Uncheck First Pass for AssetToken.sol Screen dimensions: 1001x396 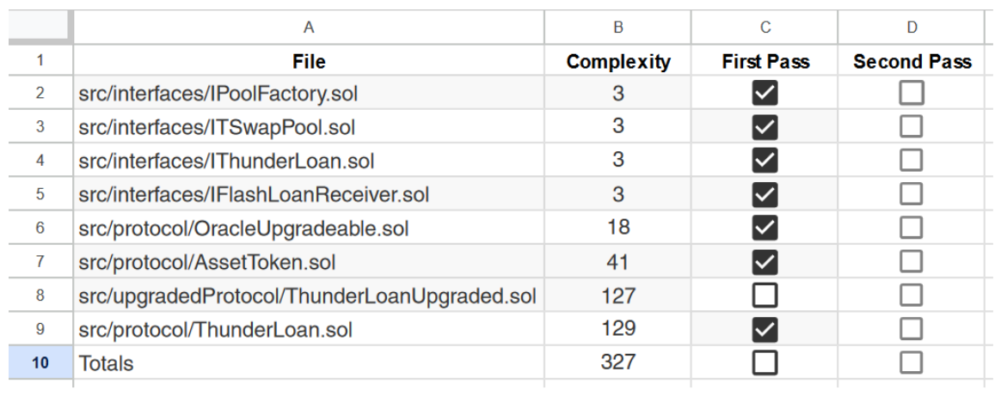pyautogui.click(x=765, y=262)
